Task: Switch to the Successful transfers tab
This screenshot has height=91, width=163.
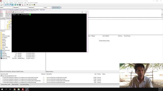Action: (x=25, y=84)
